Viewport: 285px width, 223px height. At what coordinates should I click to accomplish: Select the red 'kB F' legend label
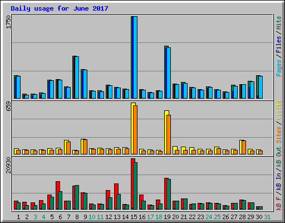pos(278,203)
